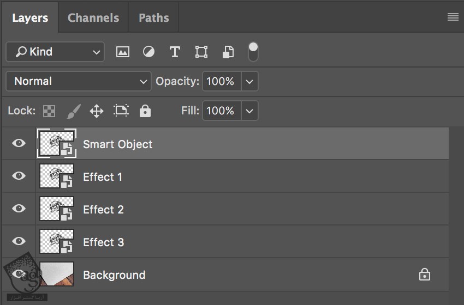Hide the Smart Object layer
464x305 pixels.
pos(19,143)
